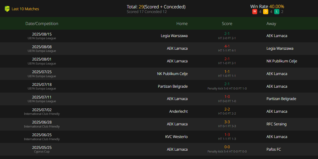The image size is (318, 159).
Task: Click the Score column header
Action: tap(227, 23)
